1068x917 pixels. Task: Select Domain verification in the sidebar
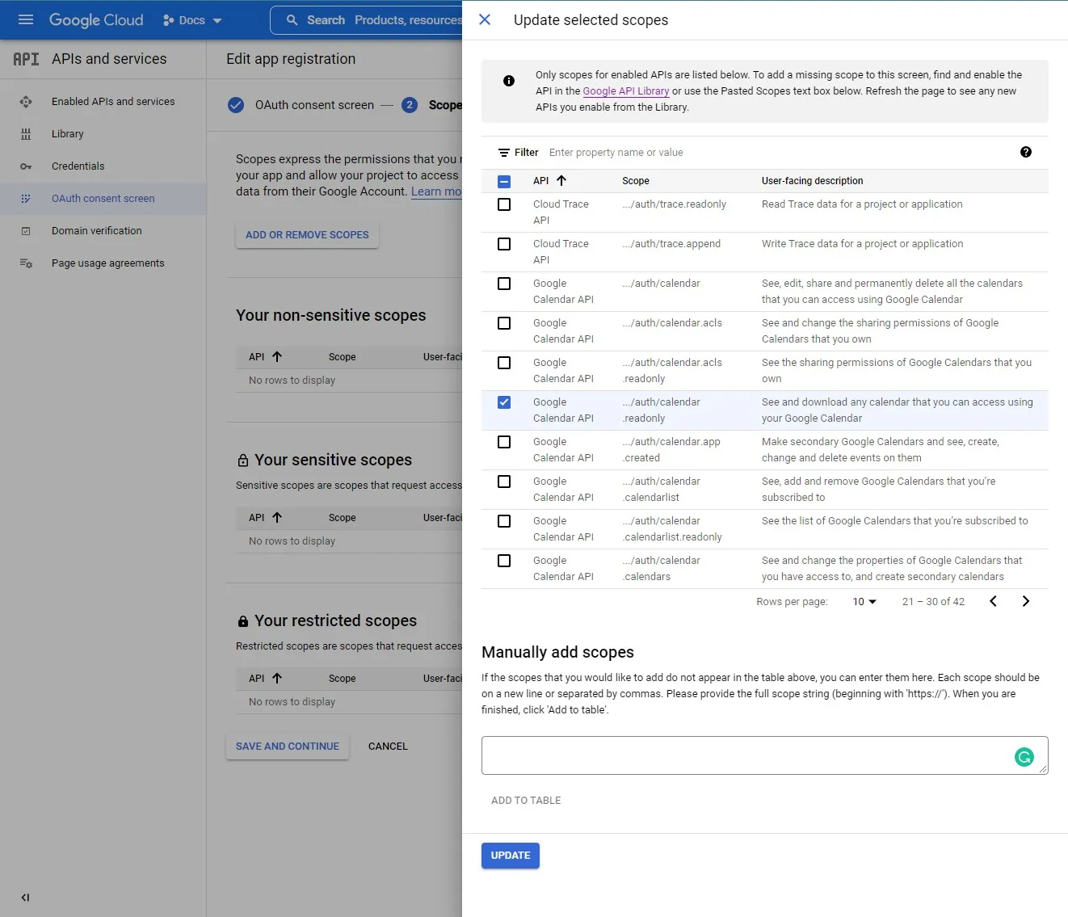click(x=96, y=231)
